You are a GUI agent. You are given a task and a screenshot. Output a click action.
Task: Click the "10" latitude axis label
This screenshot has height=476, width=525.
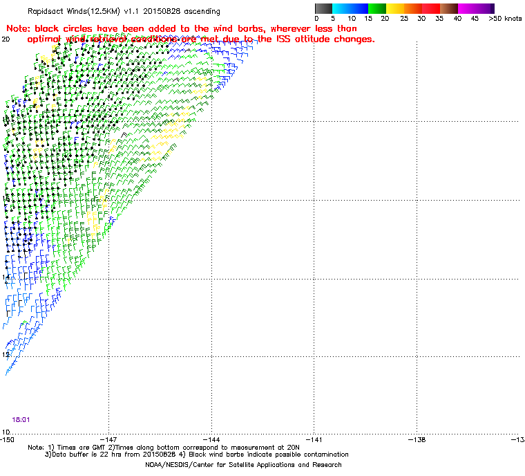[x=6, y=432]
